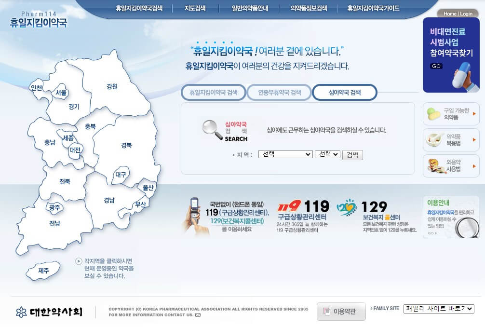
Task: Click GO on 비대면진료 시범사업 banner
Action: click(x=436, y=66)
